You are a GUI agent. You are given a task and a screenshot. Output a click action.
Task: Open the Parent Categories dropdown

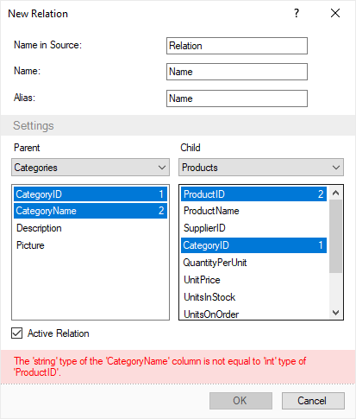pos(91,168)
